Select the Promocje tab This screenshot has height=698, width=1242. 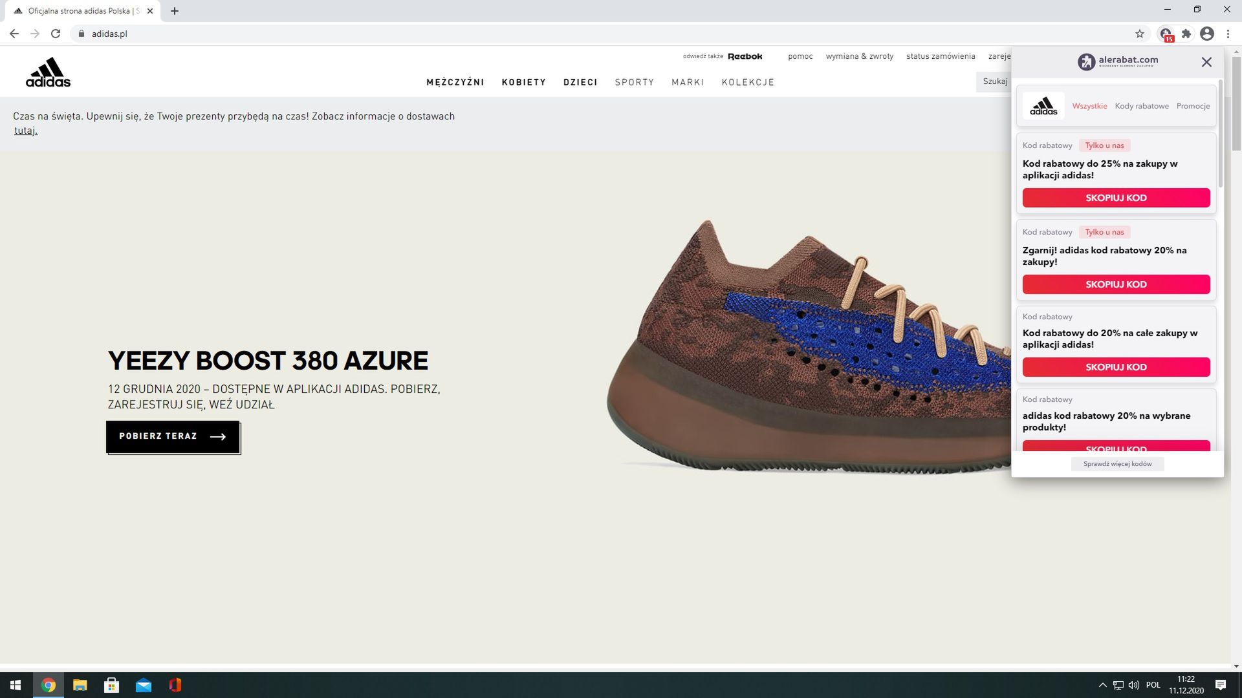click(x=1193, y=106)
